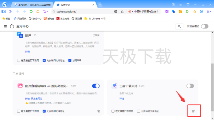Uncheck 允许访问文件地址 for 翻译
Screen dimensions: 214x120
[44, 60]
